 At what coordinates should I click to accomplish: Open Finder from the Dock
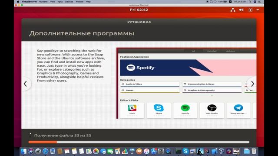click(x=23, y=151)
